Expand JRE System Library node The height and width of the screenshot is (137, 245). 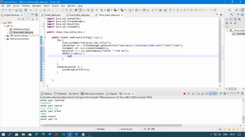[x=5, y=36]
